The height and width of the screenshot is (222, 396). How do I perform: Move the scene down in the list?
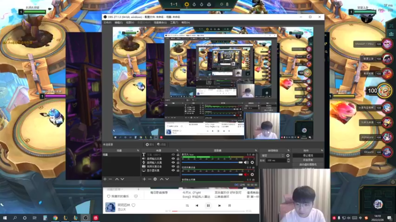[x=122, y=179]
